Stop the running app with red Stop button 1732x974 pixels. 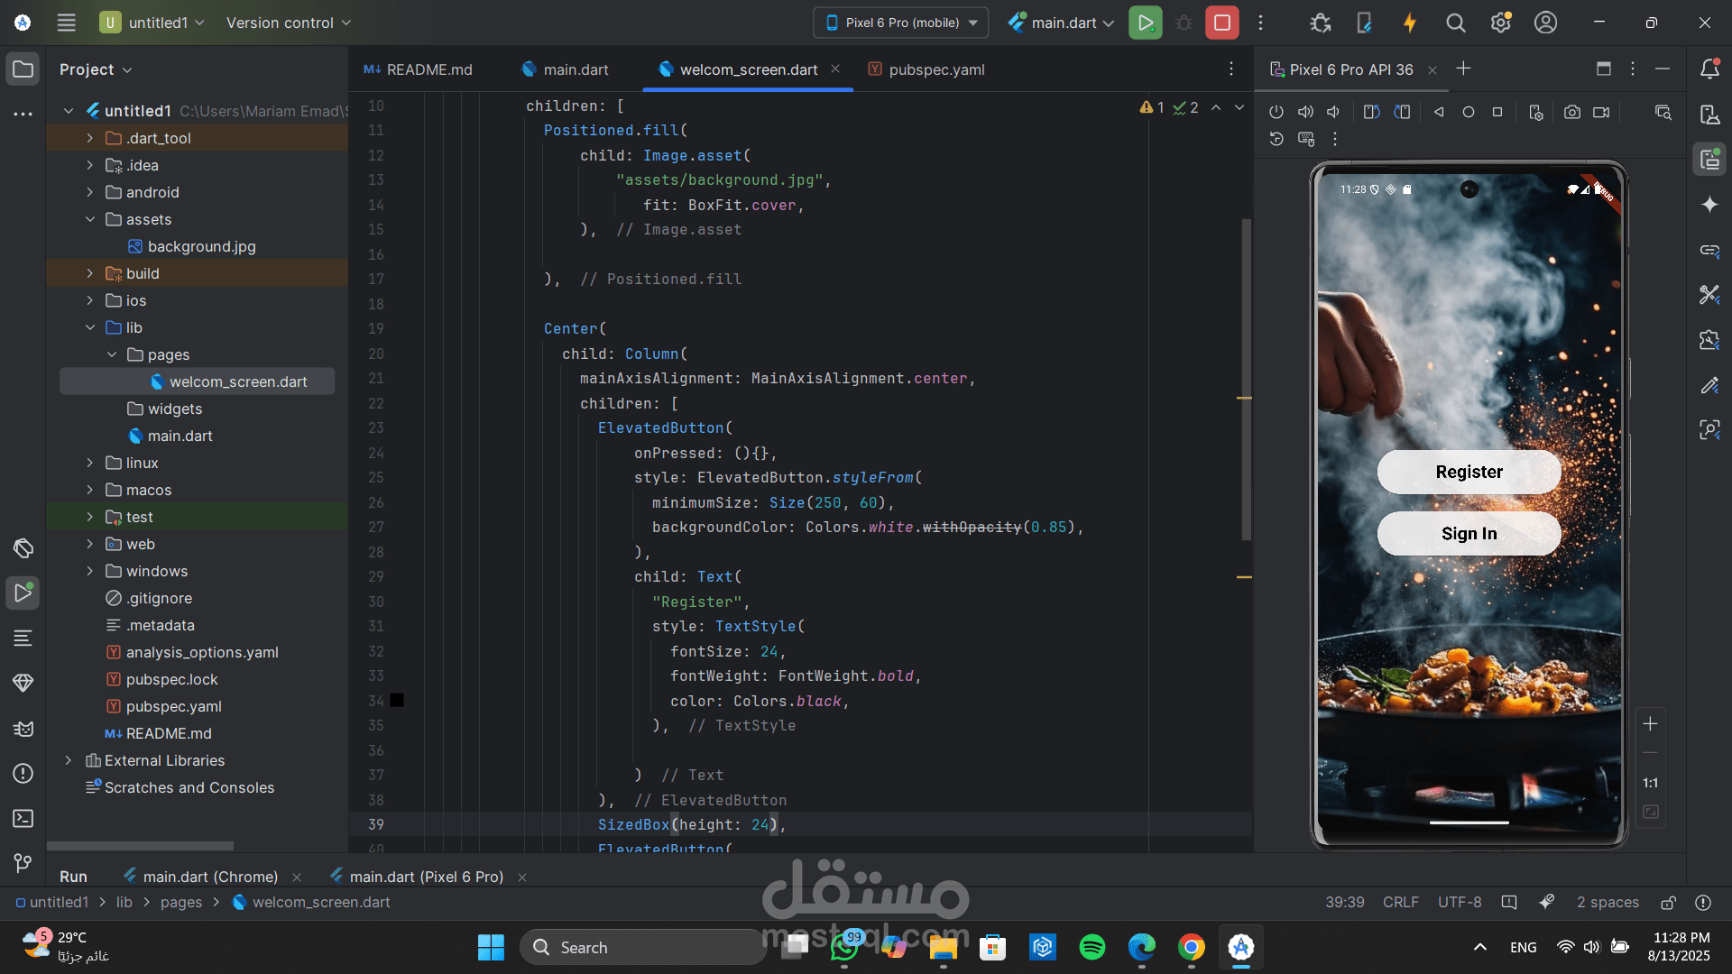1222,23
